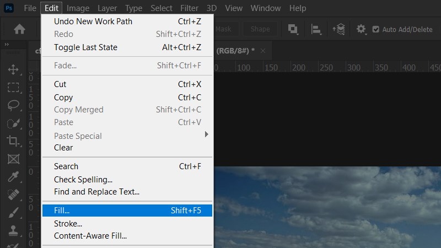Click the Shape button in options bar
Screen dimensions: 441x248
260,29
